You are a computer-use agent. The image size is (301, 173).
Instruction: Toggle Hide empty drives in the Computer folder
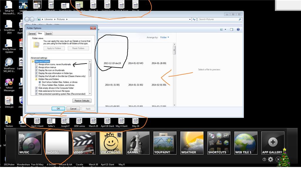[x=36, y=88]
